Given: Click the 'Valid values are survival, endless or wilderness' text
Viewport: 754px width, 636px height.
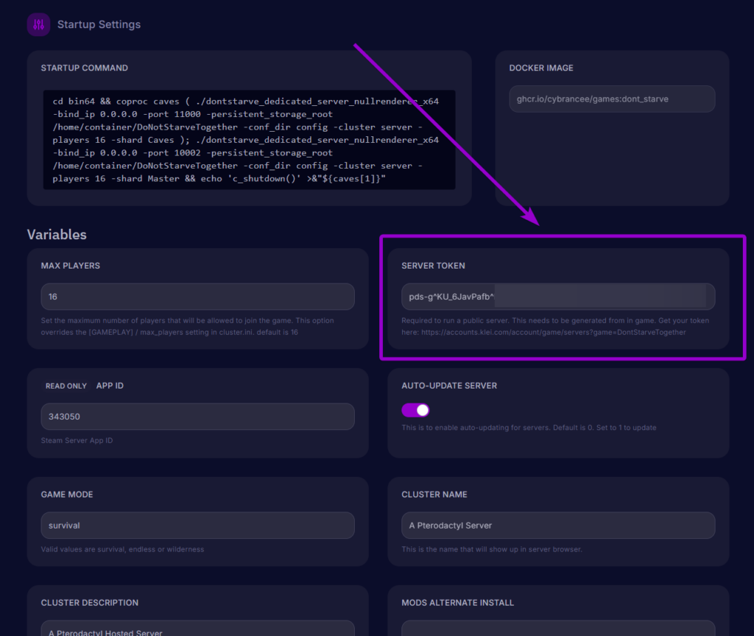Looking at the screenshot, I should pyautogui.click(x=123, y=549).
